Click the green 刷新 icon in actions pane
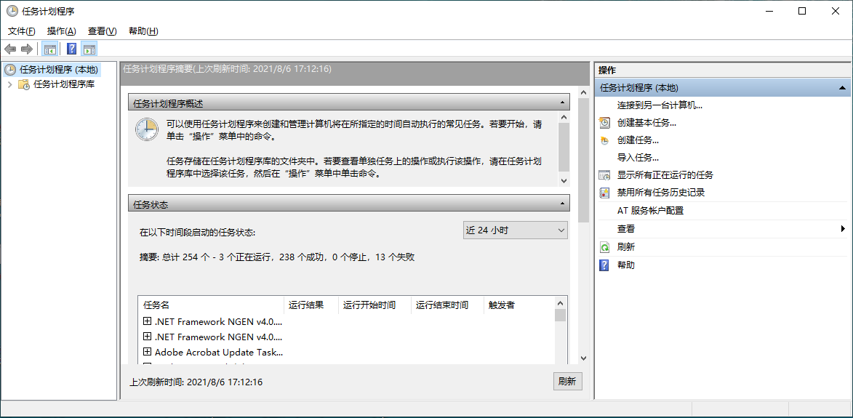This screenshot has width=853, height=418. pyautogui.click(x=604, y=247)
